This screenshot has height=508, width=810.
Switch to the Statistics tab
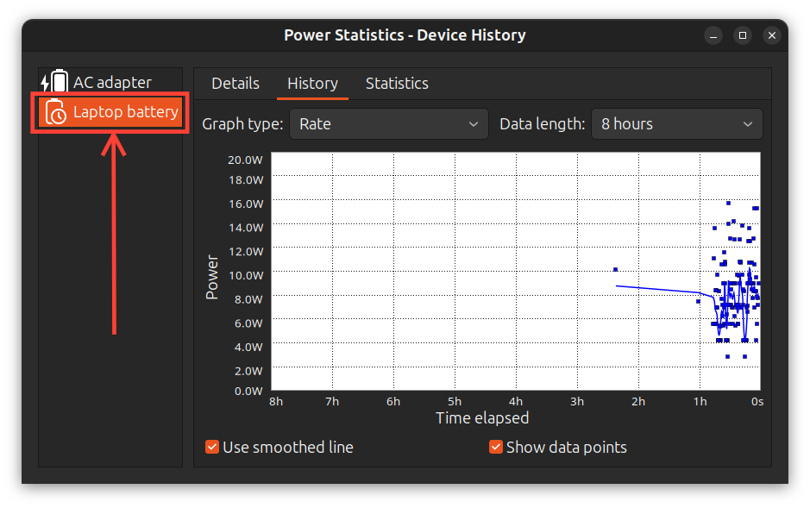click(x=397, y=84)
